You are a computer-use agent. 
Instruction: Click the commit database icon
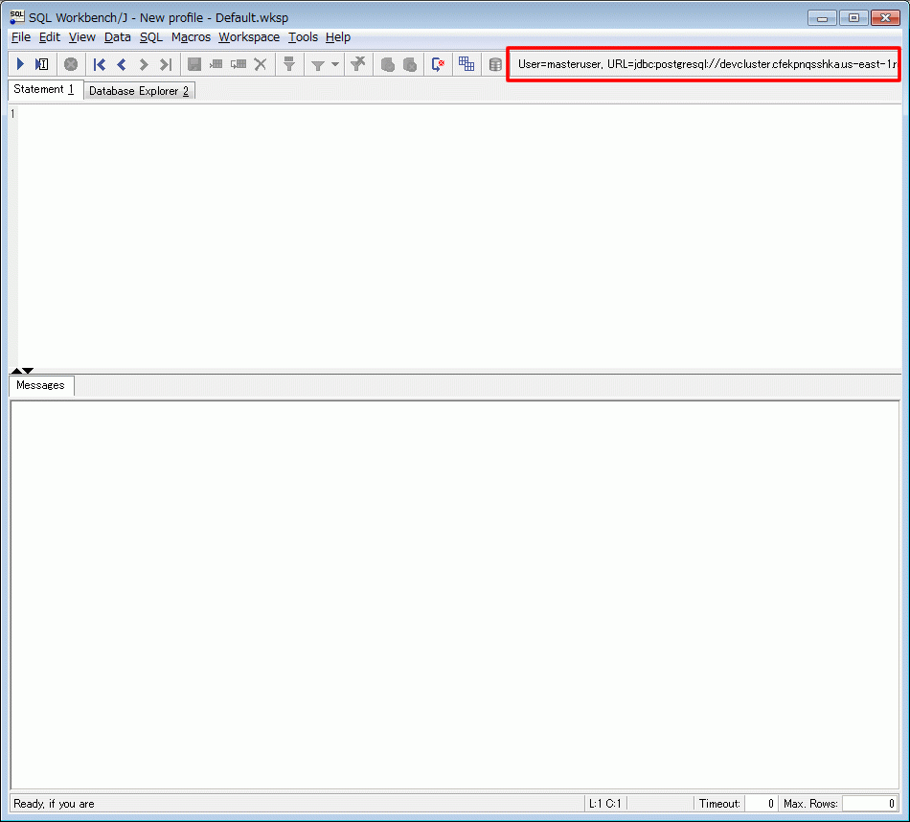(x=388, y=64)
